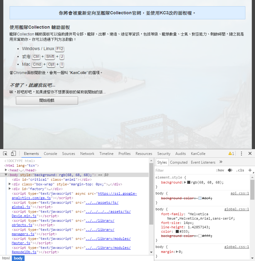Toggle the :hov element state panel
The height and width of the screenshot is (261, 255).
pyautogui.click(x=220, y=170)
